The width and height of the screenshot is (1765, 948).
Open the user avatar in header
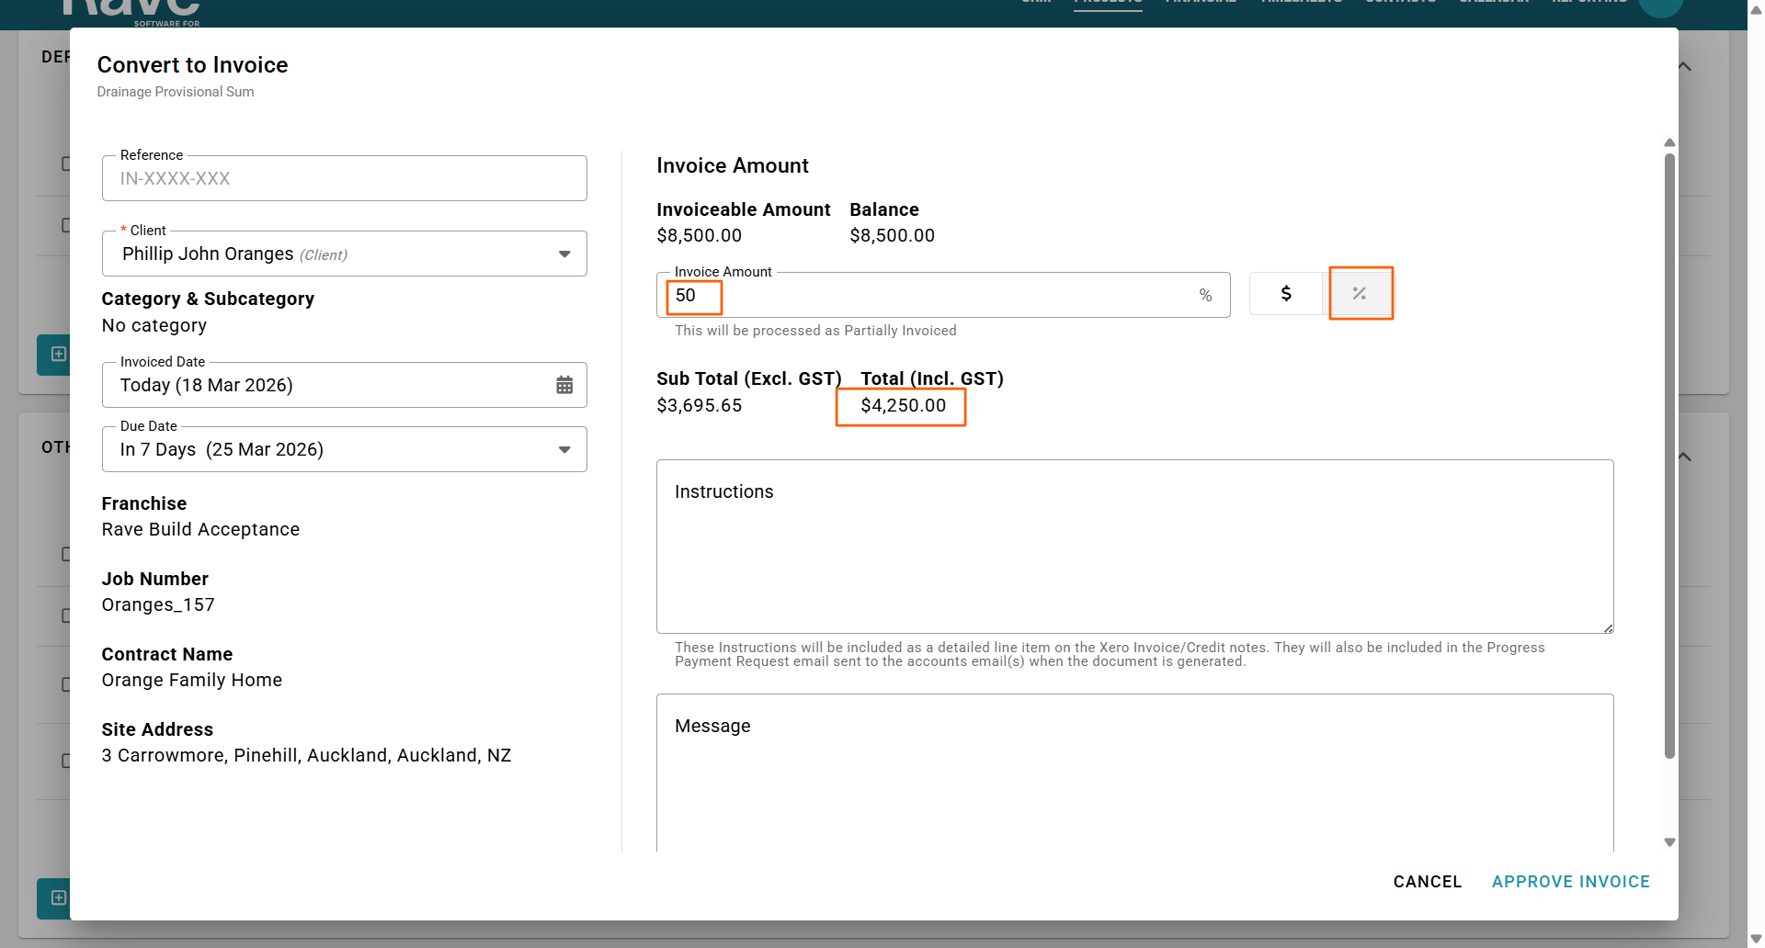[x=1660, y=7]
